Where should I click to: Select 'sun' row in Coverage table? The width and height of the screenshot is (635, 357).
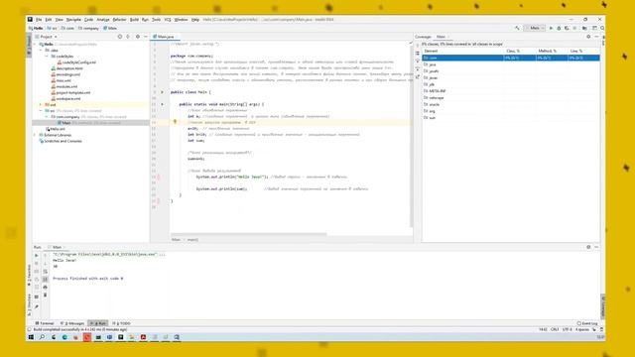511,118
